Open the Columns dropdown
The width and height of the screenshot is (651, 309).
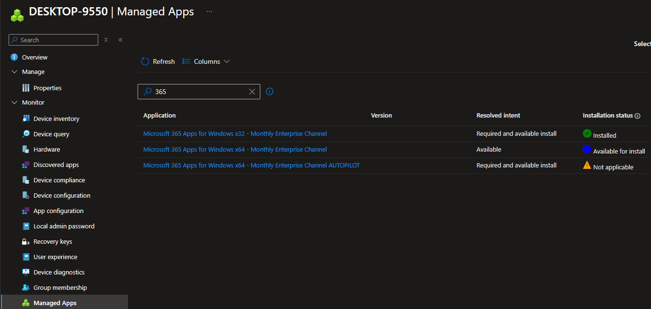[x=206, y=61]
